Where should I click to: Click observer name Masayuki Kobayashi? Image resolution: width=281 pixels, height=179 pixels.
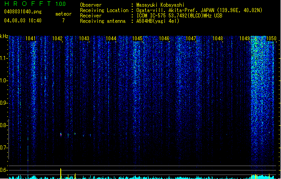160,5
